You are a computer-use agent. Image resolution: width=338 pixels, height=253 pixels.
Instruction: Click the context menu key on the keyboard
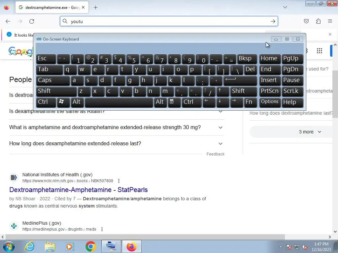point(174,102)
